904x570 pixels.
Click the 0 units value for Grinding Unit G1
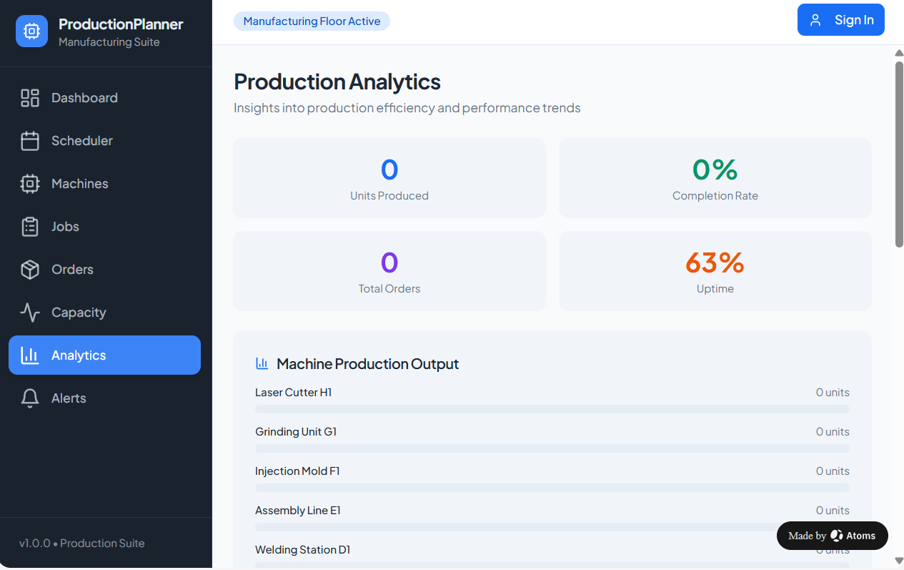coord(833,432)
